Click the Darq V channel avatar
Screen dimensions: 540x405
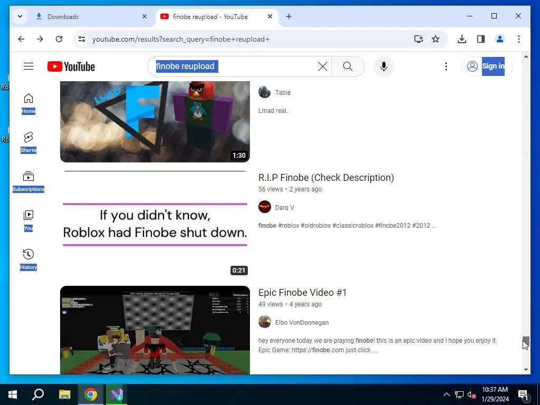click(x=265, y=207)
